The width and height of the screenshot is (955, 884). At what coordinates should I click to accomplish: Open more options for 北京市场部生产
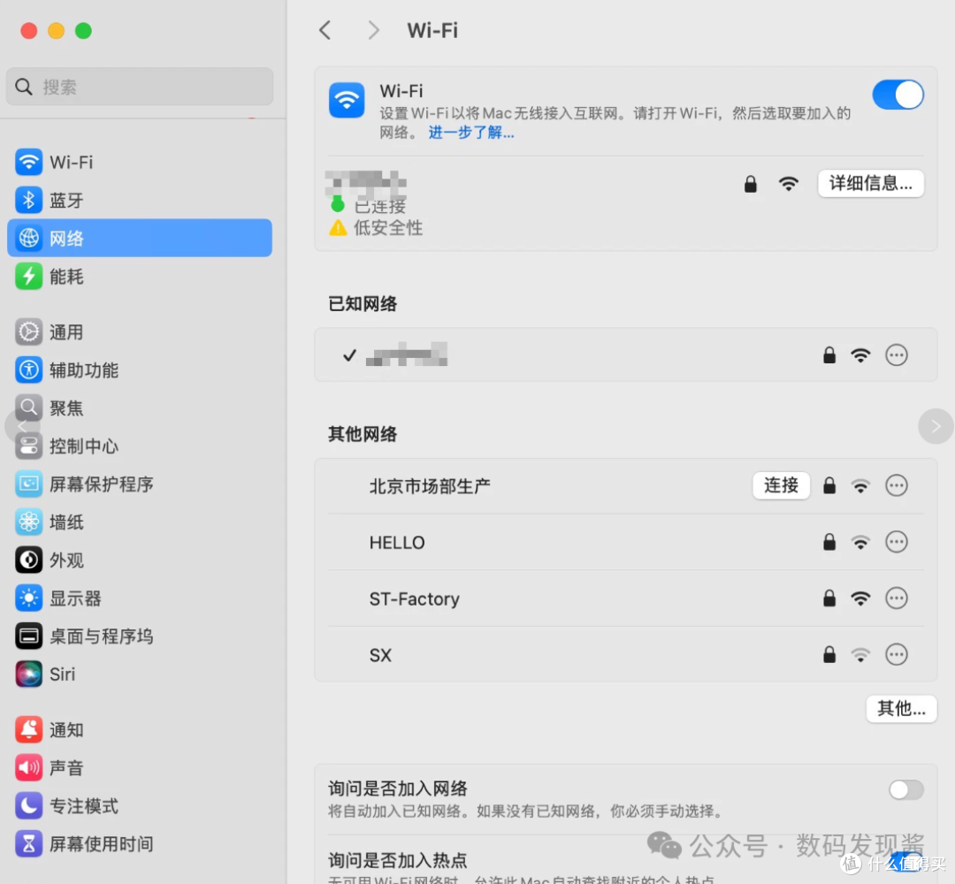coord(896,485)
